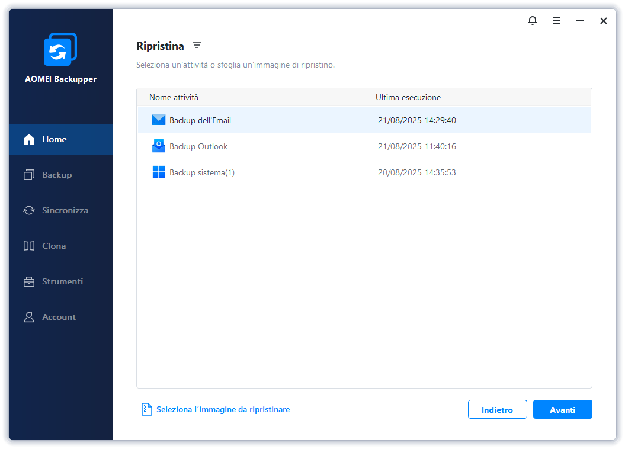Click the Indietro button
Viewport: 625px width, 449px height.
tap(498, 409)
